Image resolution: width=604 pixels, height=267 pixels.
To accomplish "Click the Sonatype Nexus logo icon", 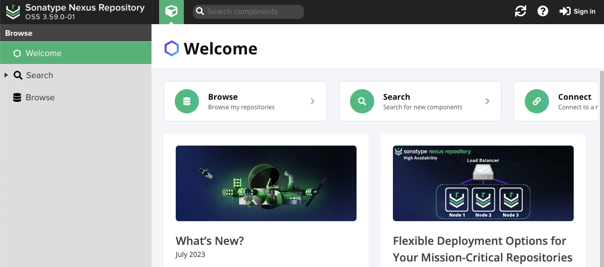I will pos(13,12).
